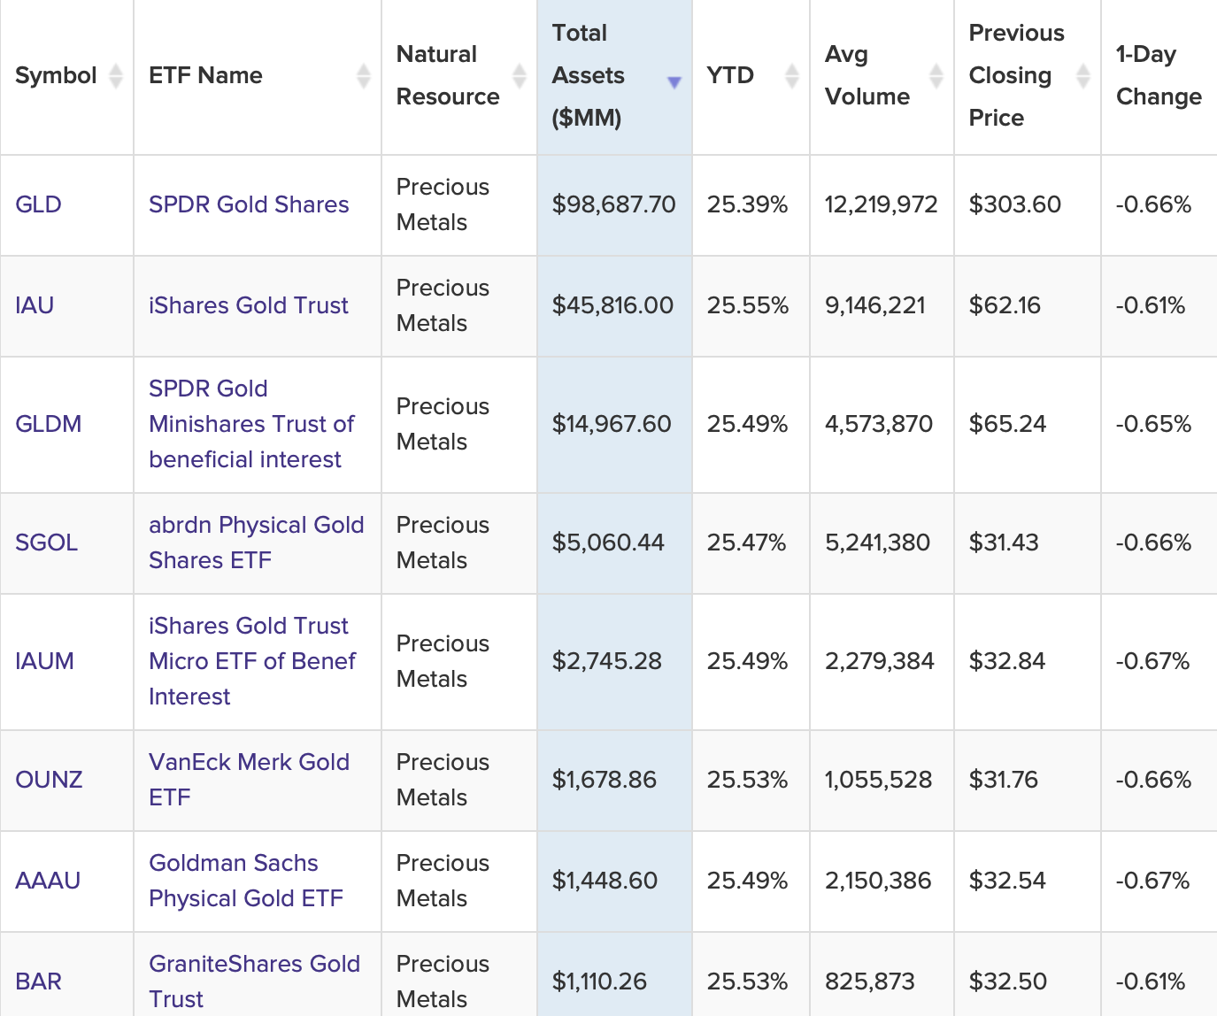The width and height of the screenshot is (1217, 1016).
Task: Sort table by 1-Day Change header
Action: coord(1158,76)
